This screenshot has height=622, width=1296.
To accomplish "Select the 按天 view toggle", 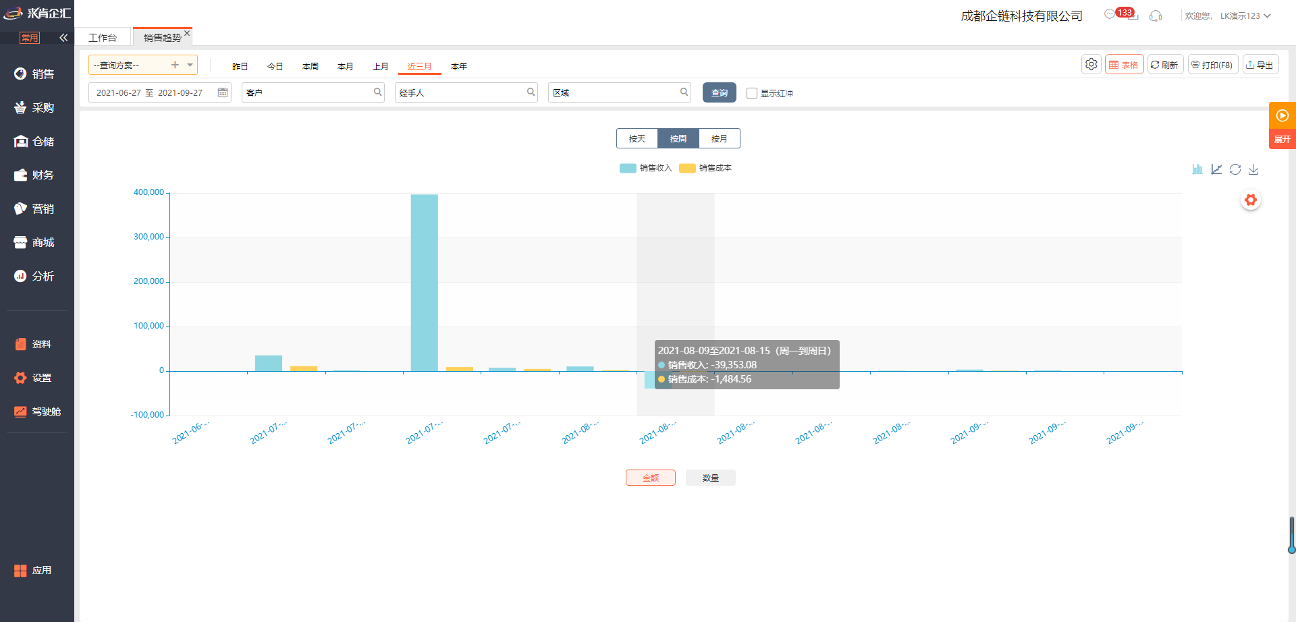I will [637, 138].
